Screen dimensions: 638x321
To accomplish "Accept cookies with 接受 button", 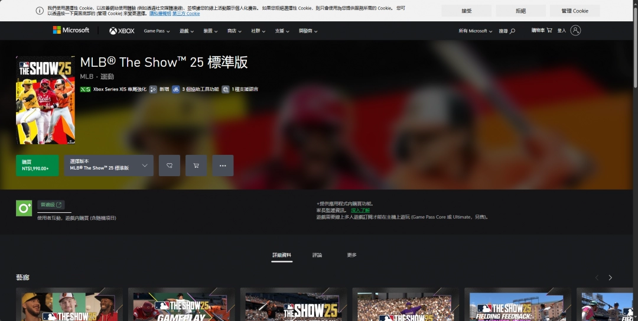I will [466, 11].
